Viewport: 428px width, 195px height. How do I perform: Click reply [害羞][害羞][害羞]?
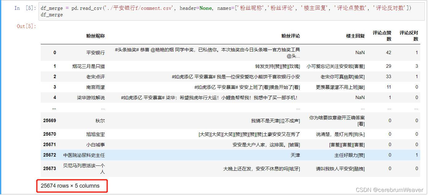(x=347, y=145)
